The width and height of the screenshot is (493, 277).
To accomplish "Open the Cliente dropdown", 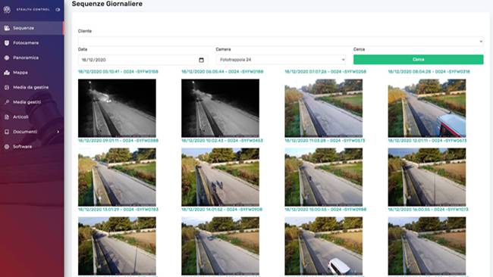I will (x=281, y=41).
